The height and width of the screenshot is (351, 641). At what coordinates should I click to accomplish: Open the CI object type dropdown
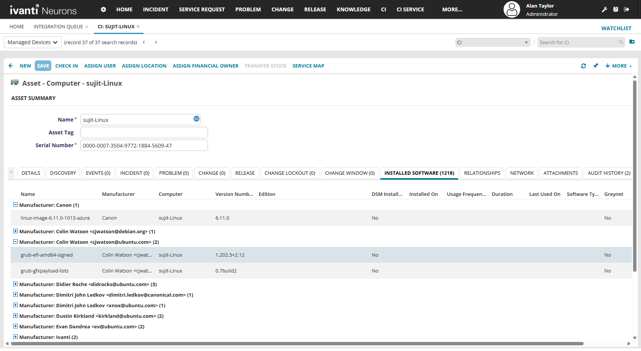[x=492, y=42]
